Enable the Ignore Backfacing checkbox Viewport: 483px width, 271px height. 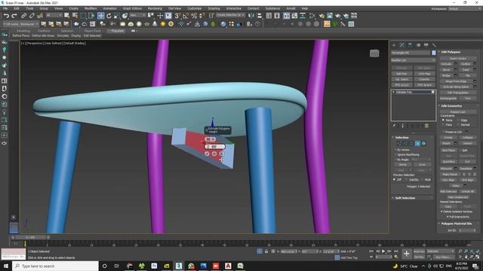click(395, 154)
